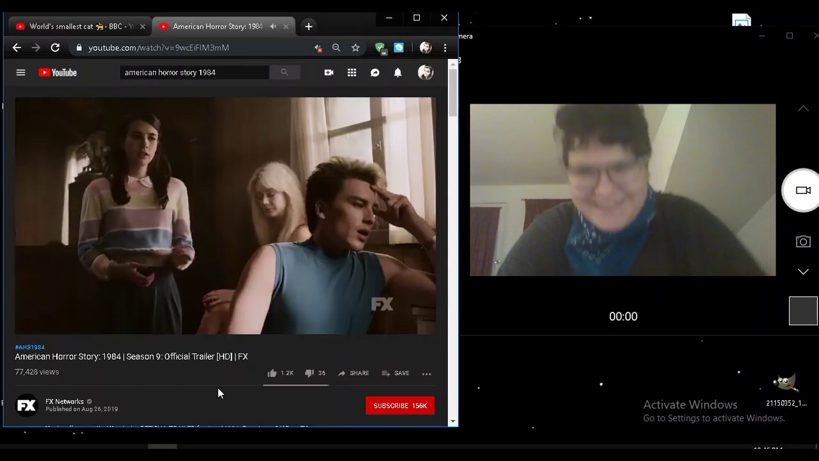Click the blue extension icon in toolbar

click(399, 47)
